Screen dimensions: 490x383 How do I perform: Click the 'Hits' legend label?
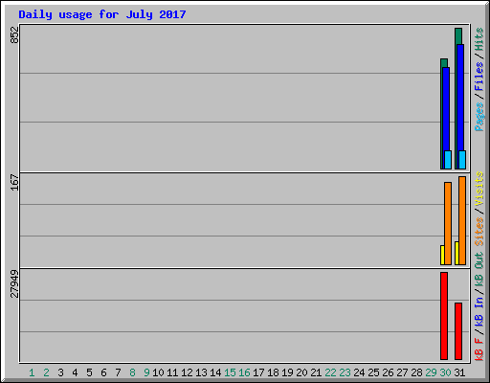coord(479,39)
